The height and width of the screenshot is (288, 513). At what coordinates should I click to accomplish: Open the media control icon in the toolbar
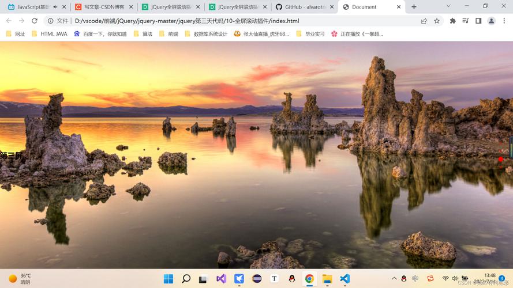[x=466, y=21]
